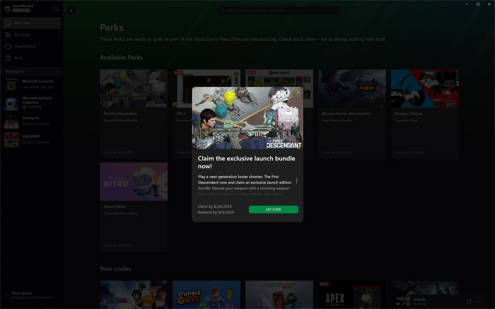Open the Game Pass section
Viewport: 495px width, 309px height.
tap(32, 23)
